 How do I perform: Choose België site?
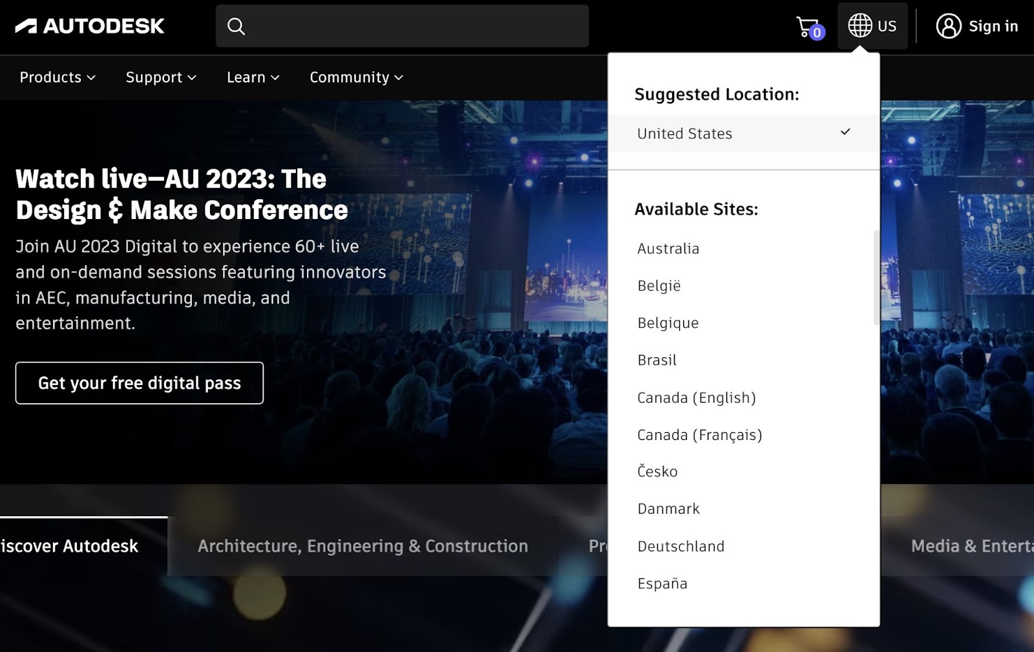click(659, 286)
